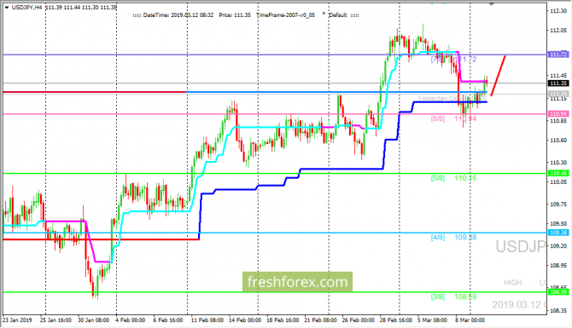
Task: Select the current price tag 111.35
Action: tap(558, 83)
